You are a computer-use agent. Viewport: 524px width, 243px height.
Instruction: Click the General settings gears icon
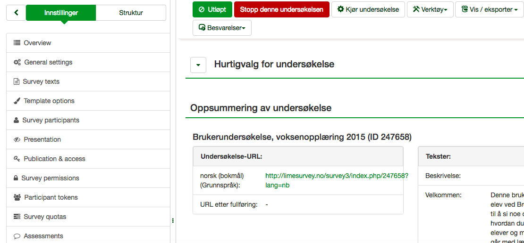[17, 62]
